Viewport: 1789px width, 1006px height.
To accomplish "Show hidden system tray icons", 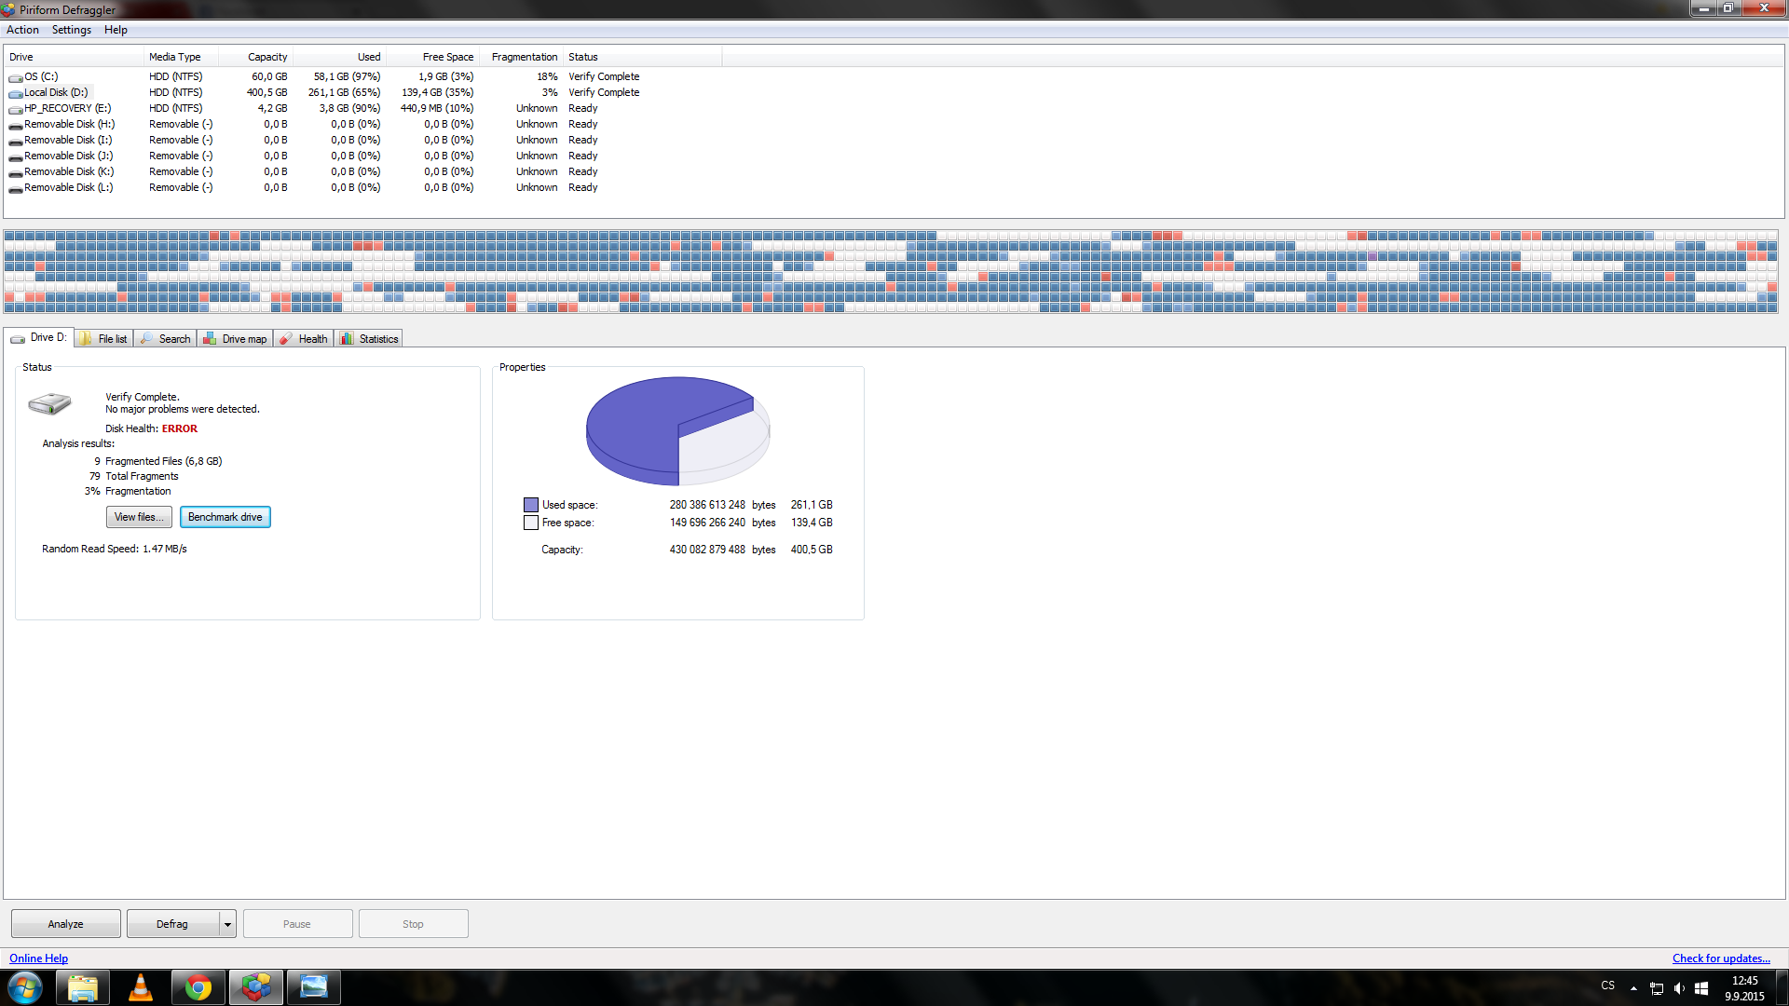I will click(1633, 987).
